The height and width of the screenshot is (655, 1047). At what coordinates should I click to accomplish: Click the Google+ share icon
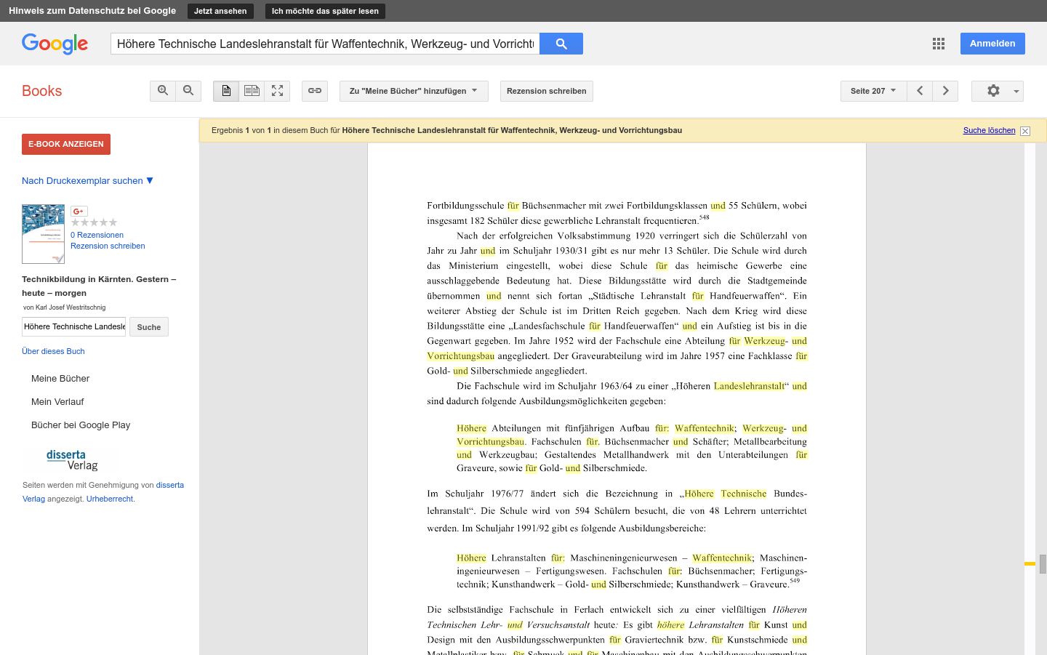[x=79, y=211]
